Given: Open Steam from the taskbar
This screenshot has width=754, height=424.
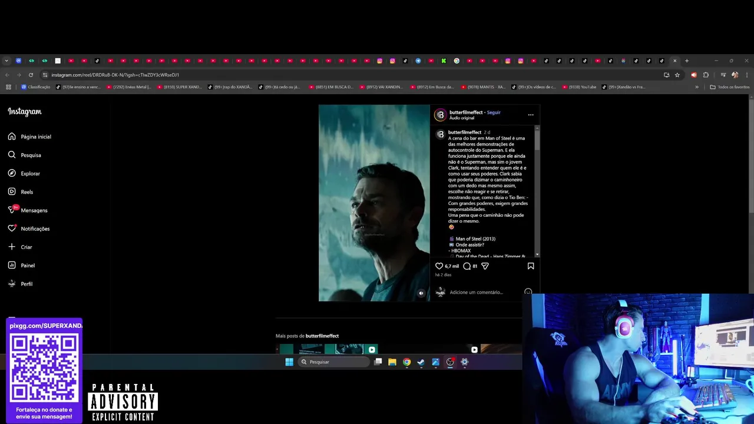Looking at the screenshot, I should pyautogui.click(x=421, y=362).
